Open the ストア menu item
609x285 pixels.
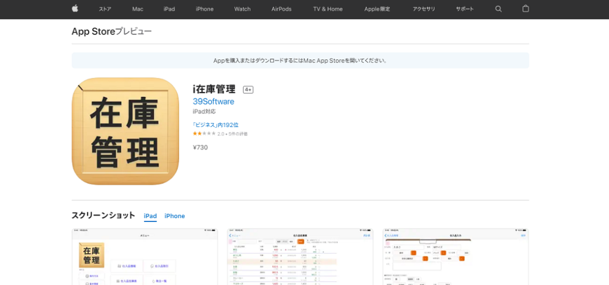pyautogui.click(x=105, y=9)
